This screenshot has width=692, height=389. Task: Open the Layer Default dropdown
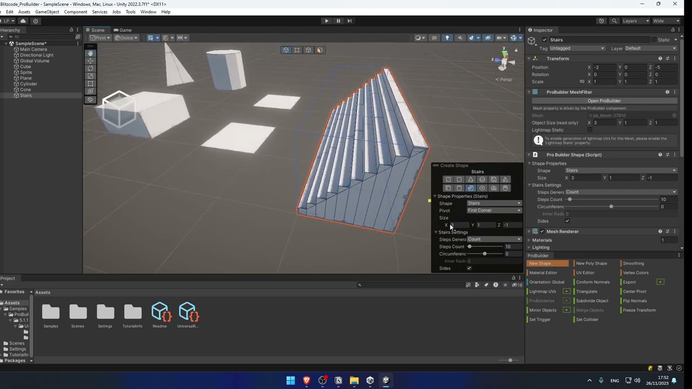point(650,49)
